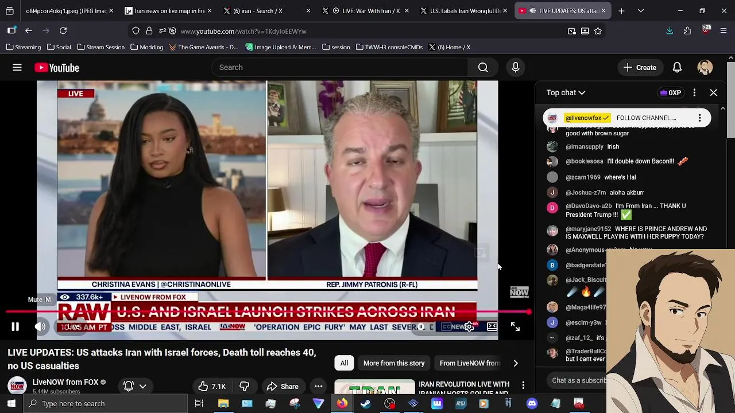Open Home / X bookmark
This screenshot has width=735, height=413.
click(x=449, y=47)
